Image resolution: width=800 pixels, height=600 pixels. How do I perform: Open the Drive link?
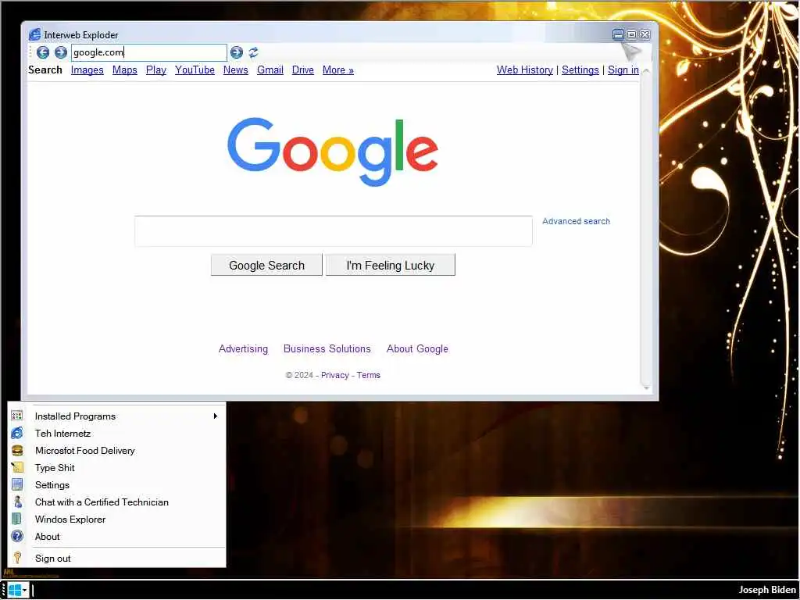click(x=302, y=70)
